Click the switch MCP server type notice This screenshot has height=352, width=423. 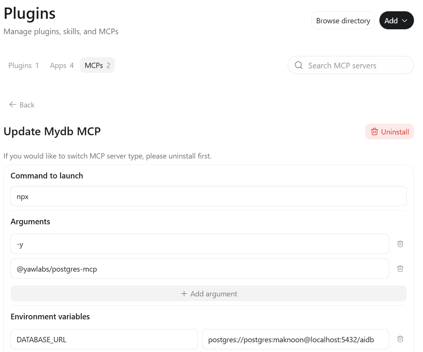108,156
